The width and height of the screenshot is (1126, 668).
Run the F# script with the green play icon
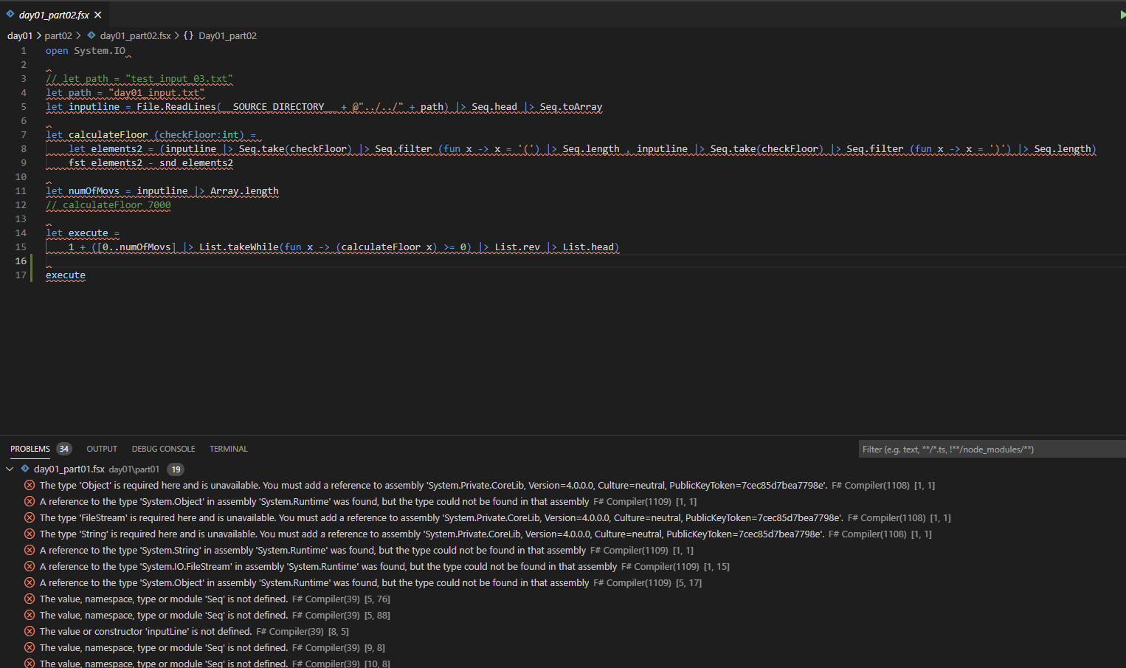pos(1121,13)
